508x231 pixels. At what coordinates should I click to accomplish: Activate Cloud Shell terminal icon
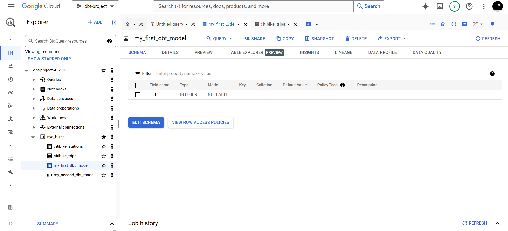440,6
